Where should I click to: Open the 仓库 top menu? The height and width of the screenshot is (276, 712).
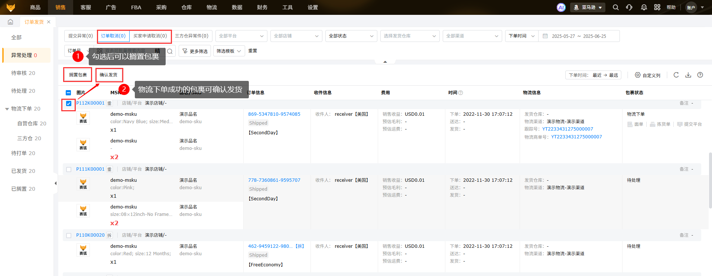[x=186, y=7]
